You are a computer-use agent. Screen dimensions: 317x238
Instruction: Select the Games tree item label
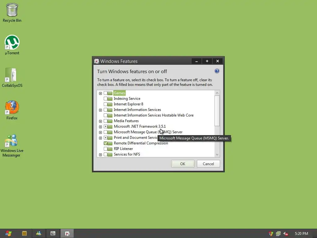119,93
